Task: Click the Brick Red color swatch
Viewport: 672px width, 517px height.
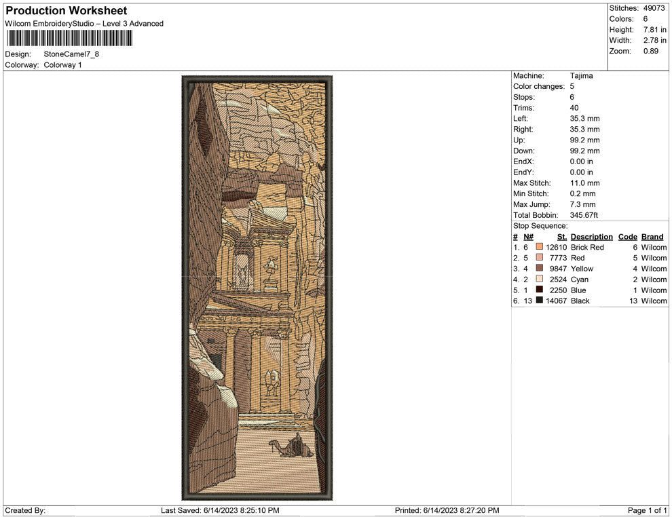Action: tap(539, 247)
